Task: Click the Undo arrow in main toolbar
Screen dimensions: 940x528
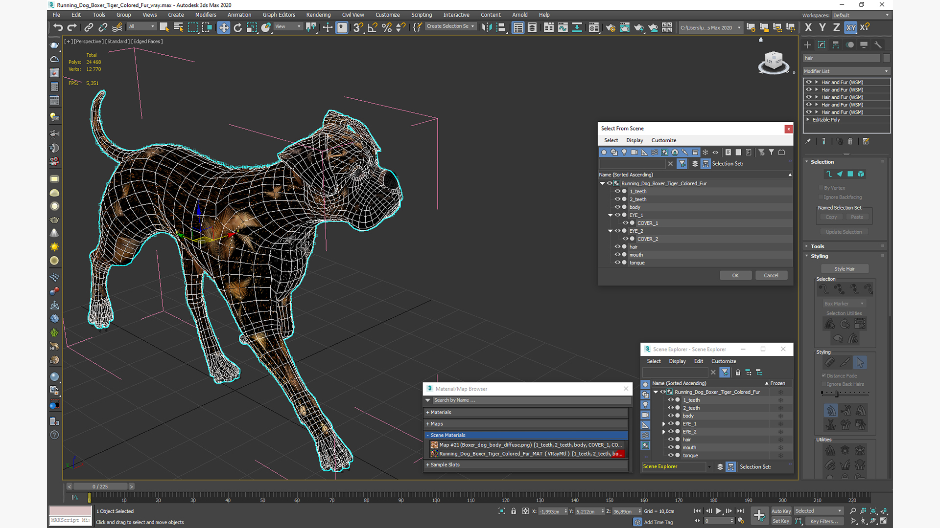Action: pos(58,27)
